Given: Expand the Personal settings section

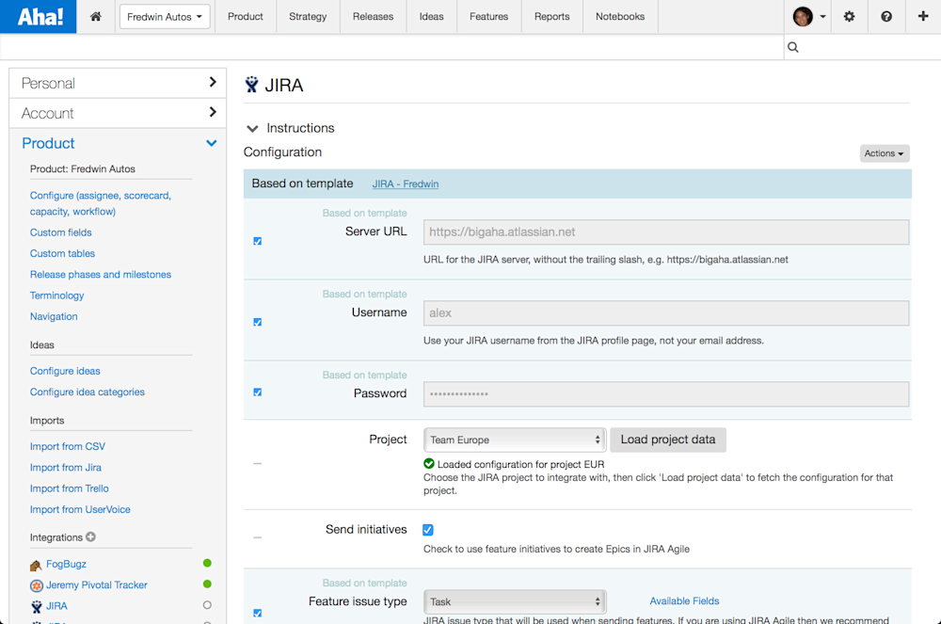Looking at the screenshot, I should click(x=118, y=83).
